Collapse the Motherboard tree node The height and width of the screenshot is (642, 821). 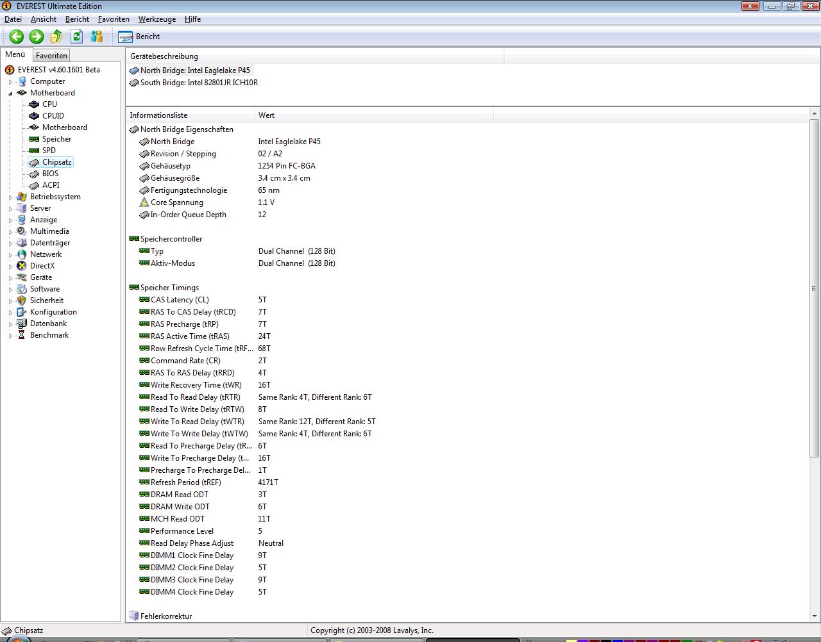[10, 94]
